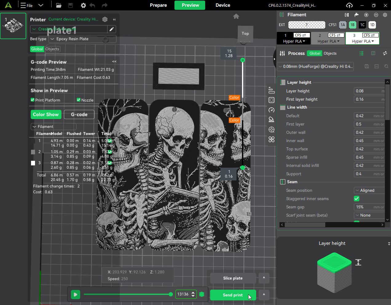Disable Staggered inner seams checkbox
The image size is (391, 305).
tap(357, 199)
